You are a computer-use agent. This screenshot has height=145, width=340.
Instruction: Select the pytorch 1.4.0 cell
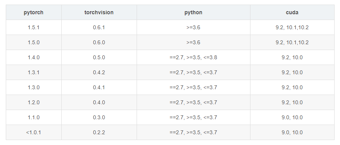click(x=34, y=57)
